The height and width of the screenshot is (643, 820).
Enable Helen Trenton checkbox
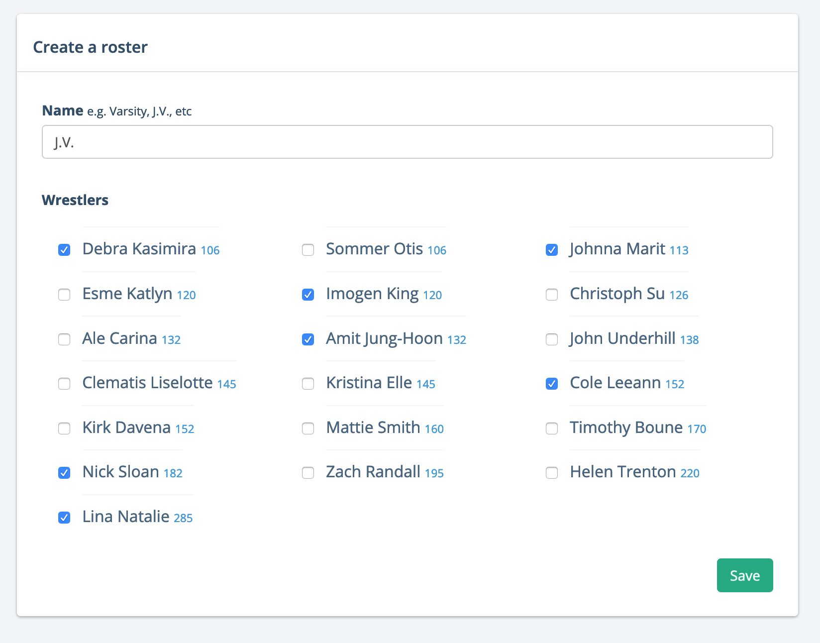(552, 473)
